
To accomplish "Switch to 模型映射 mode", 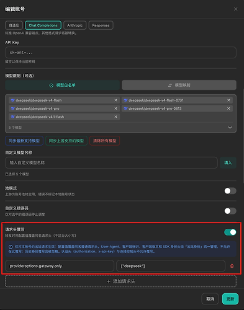I will coord(179,85).
